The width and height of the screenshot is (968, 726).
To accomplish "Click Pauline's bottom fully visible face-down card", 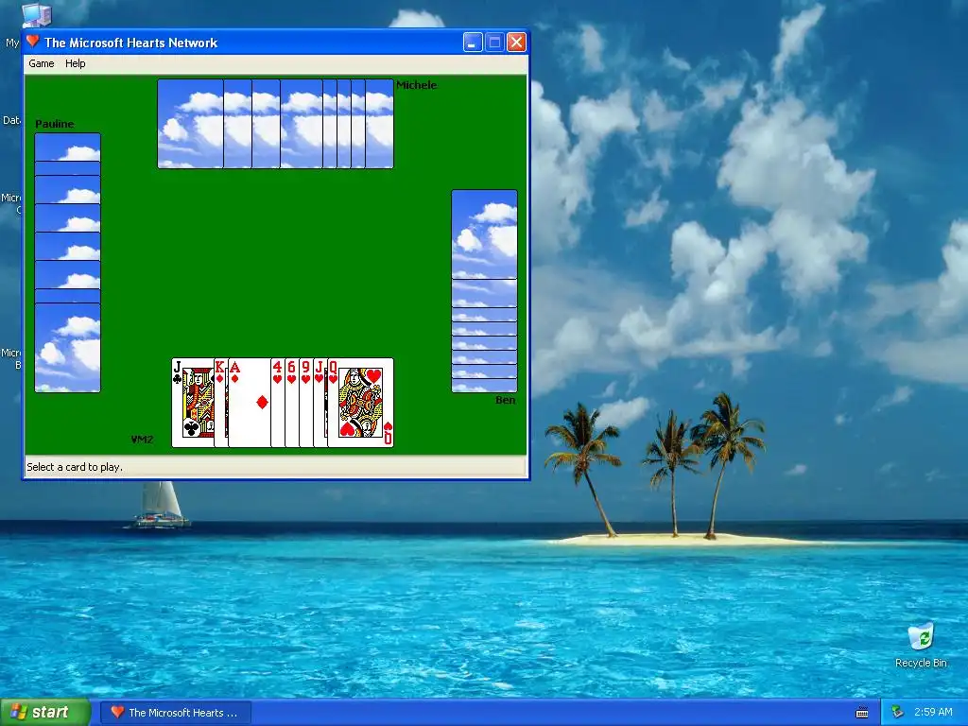I will (67, 348).
